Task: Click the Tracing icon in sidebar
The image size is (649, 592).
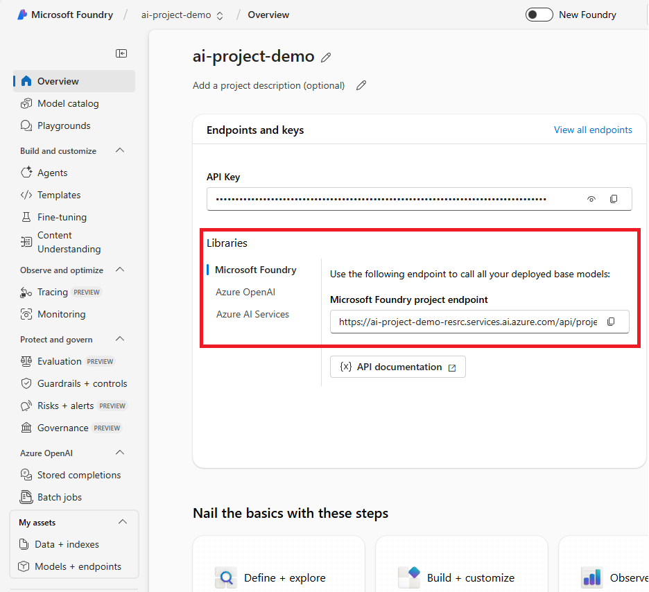Action: click(26, 293)
